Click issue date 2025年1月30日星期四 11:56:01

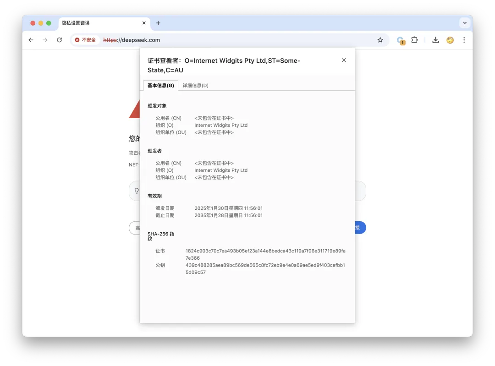point(229,208)
